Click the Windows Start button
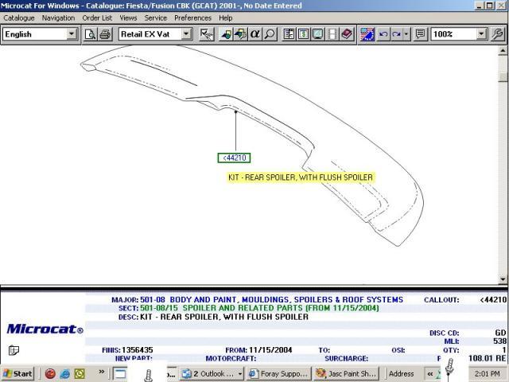Screen dimensions: 509x382 coord(17,373)
